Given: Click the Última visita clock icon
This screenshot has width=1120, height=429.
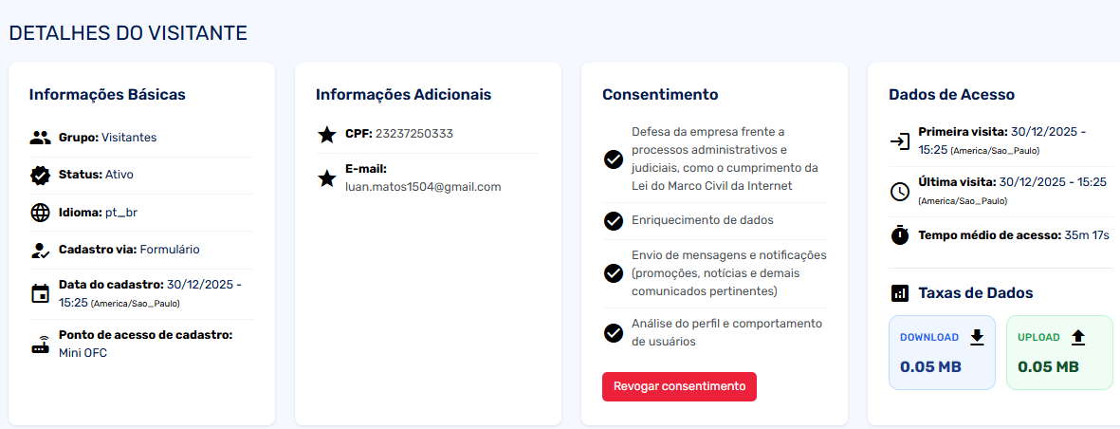Looking at the screenshot, I should pyautogui.click(x=899, y=191).
